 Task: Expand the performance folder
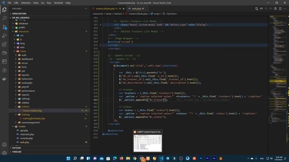(28, 91)
